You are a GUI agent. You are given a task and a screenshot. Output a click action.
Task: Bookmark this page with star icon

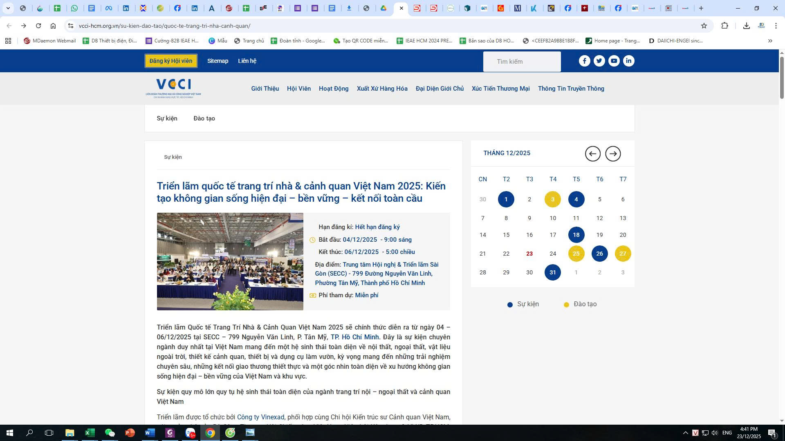pyautogui.click(x=704, y=26)
